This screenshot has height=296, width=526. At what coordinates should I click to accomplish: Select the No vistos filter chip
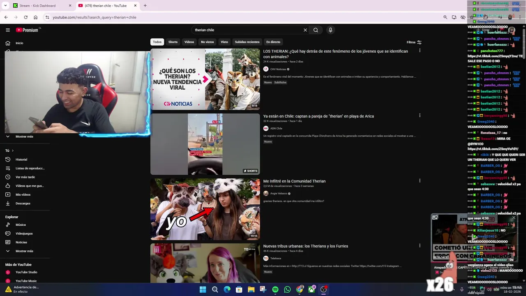click(x=207, y=42)
